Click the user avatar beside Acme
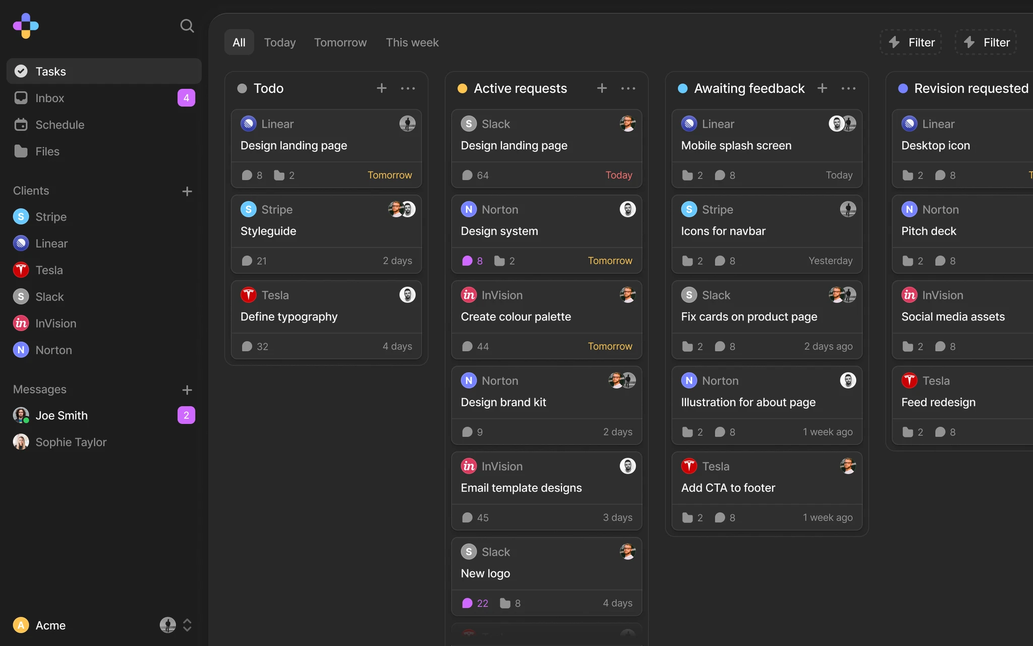Image resolution: width=1033 pixels, height=646 pixels. coord(168,625)
